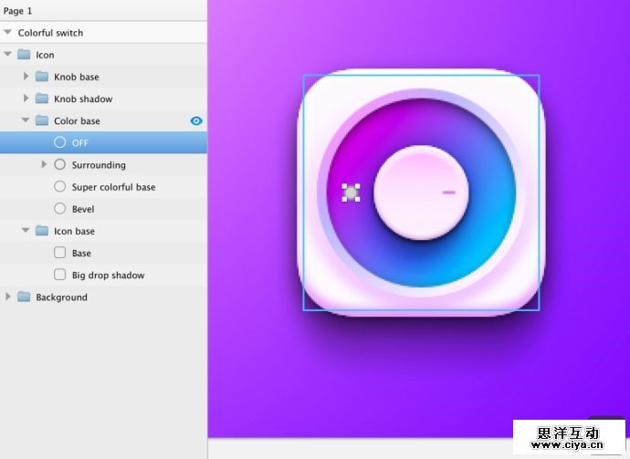Click the gradient handle on the canvas ring
The width and height of the screenshot is (630, 459).
click(x=351, y=193)
